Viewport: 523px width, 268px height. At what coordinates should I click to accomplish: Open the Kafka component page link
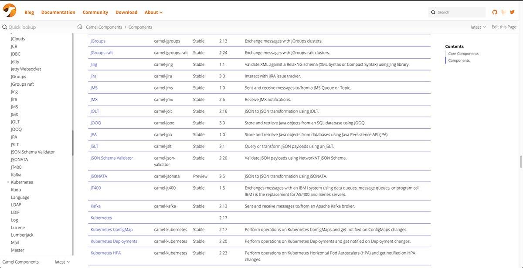point(95,205)
